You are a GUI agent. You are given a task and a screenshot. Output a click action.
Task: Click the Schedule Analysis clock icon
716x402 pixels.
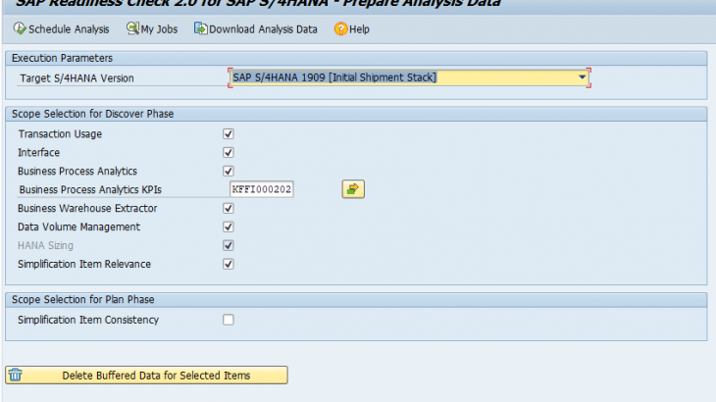[20, 28]
